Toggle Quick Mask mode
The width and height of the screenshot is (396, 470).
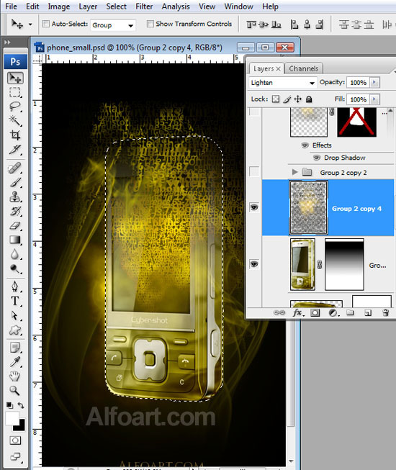[x=15, y=440]
